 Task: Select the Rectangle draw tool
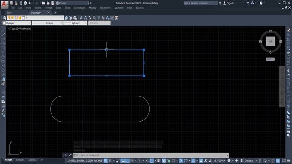tap(3, 48)
